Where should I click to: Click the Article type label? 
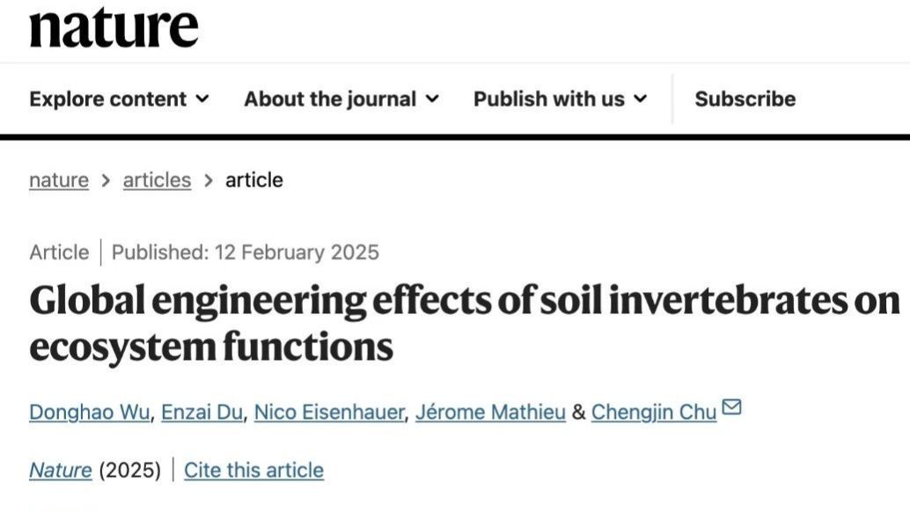tap(59, 252)
